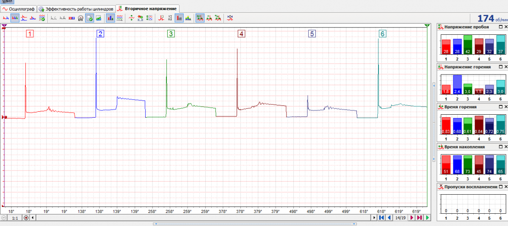Zoom in with the plus magnifier button
This screenshot has width=508, height=226.
(26, 218)
